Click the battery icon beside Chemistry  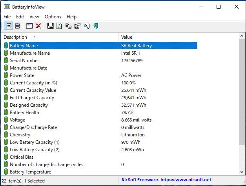click(x=6, y=134)
